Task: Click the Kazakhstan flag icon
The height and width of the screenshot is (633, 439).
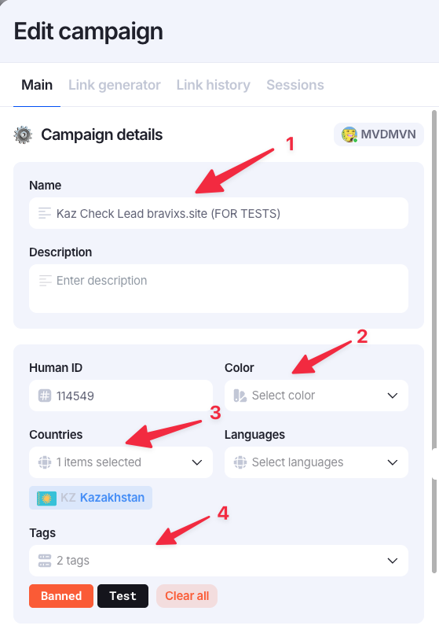Action: [x=47, y=499]
